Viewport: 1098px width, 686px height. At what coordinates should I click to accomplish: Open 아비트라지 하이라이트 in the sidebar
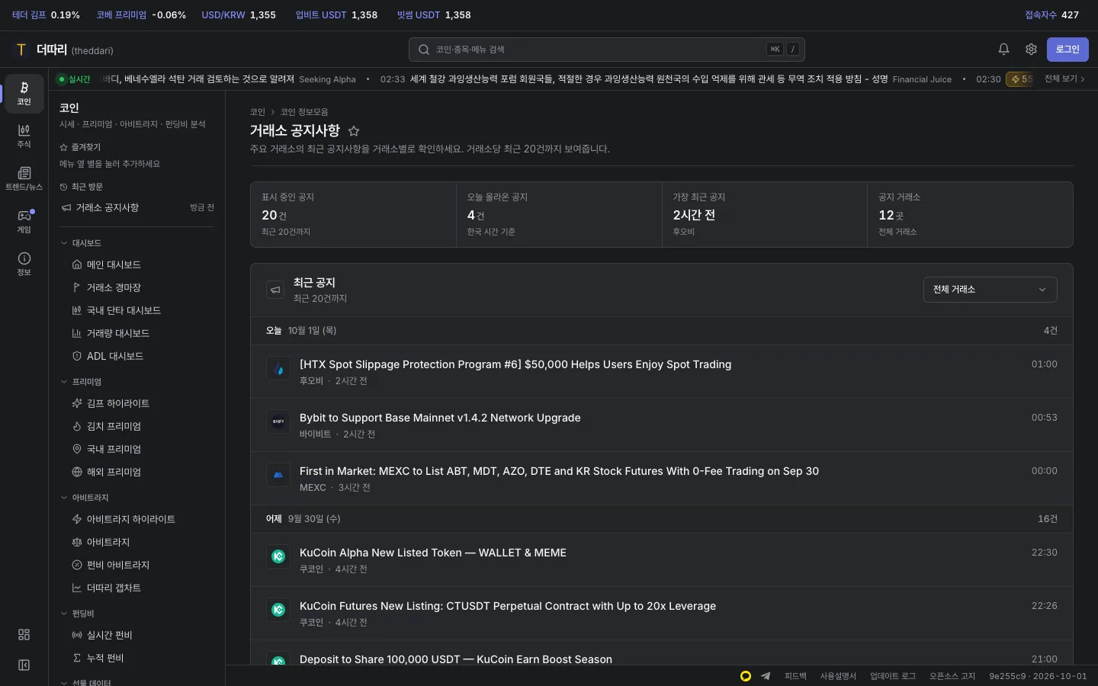tap(139, 519)
